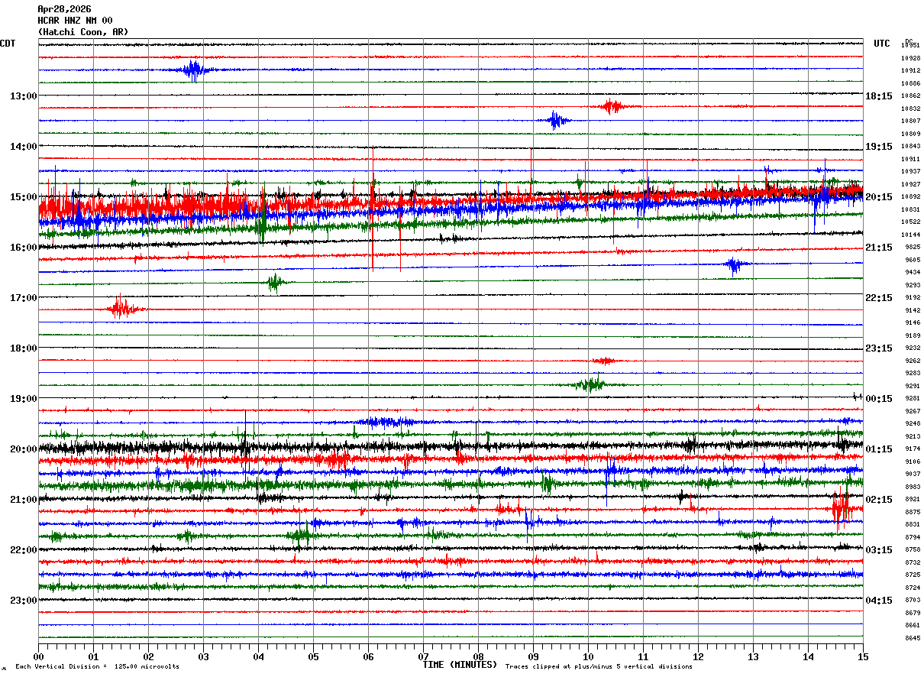The height and width of the screenshot is (677, 924).
Task: Select the 20:00 CDT time label
Action: coord(23,449)
